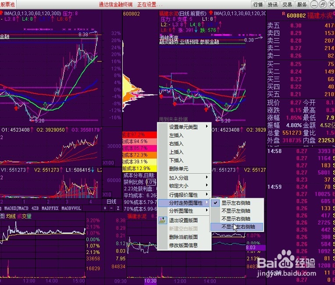Click the minimize button in title bar

314,4
